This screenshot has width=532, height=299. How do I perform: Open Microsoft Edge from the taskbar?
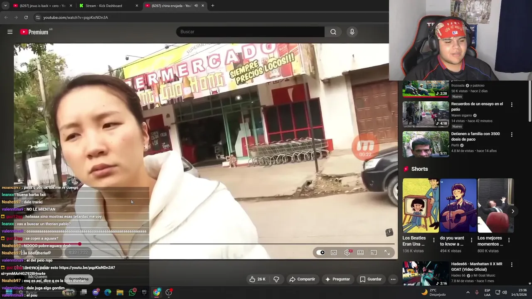[108, 292]
